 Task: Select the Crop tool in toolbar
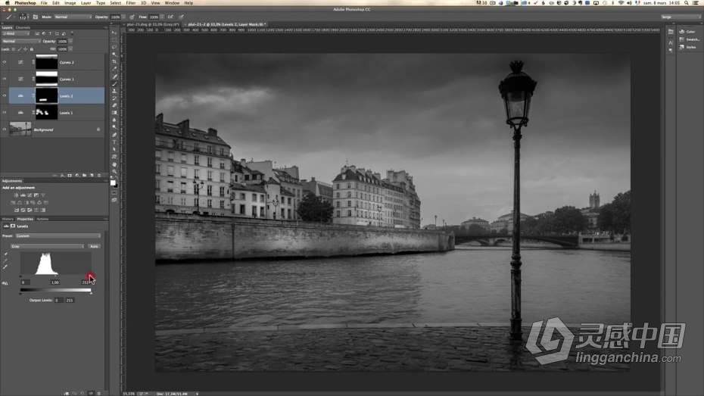click(x=114, y=61)
